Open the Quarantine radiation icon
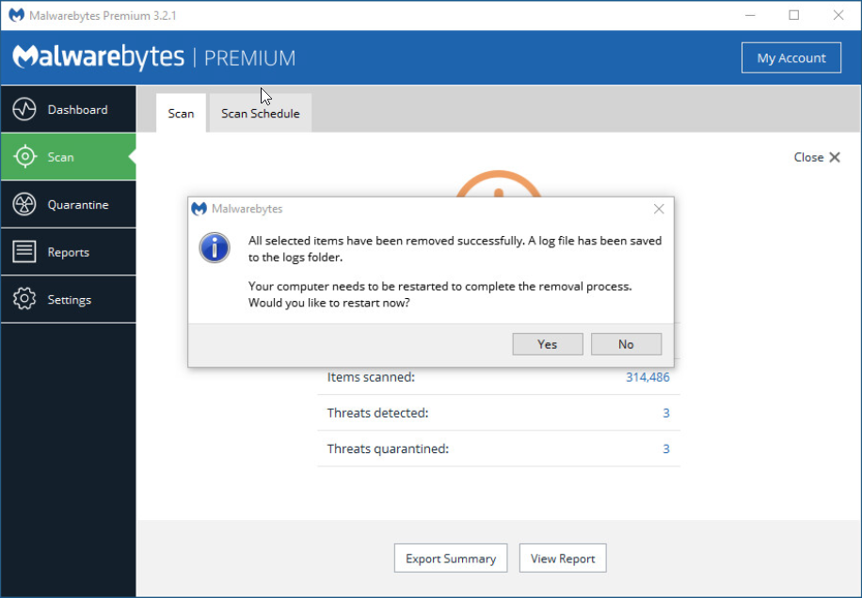 pyautogui.click(x=24, y=204)
